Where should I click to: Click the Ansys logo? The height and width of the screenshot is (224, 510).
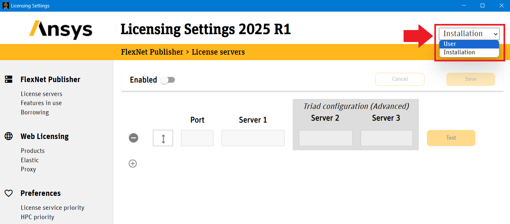[61, 30]
